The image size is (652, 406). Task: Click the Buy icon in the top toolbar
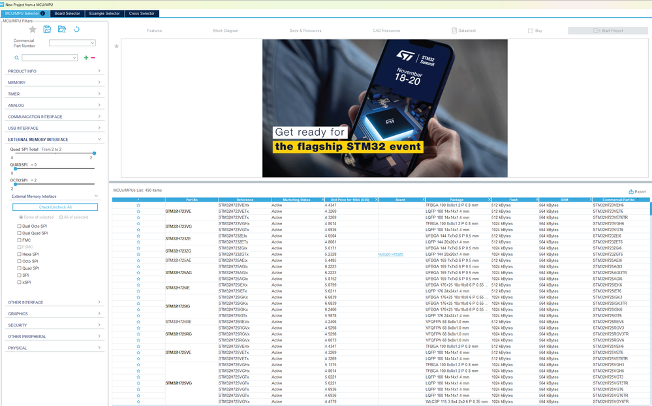tap(531, 31)
